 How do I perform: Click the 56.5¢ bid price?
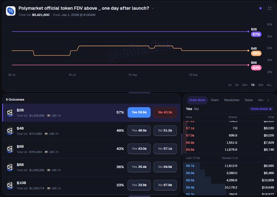190,180
